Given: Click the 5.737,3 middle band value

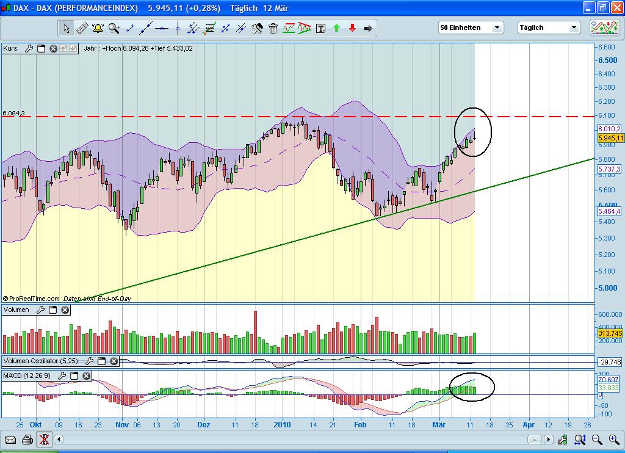Looking at the screenshot, I should 610,170.
